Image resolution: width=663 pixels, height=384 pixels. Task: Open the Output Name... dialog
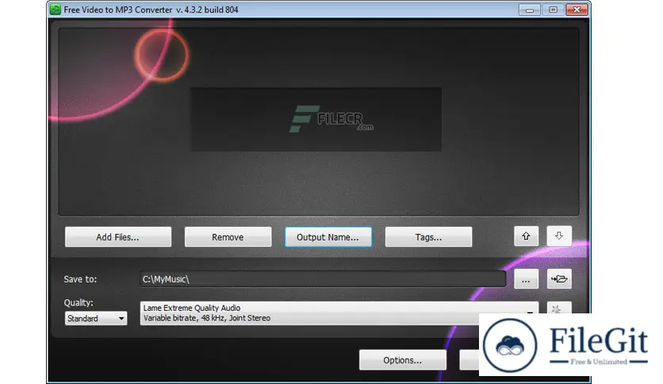tap(328, 237)
